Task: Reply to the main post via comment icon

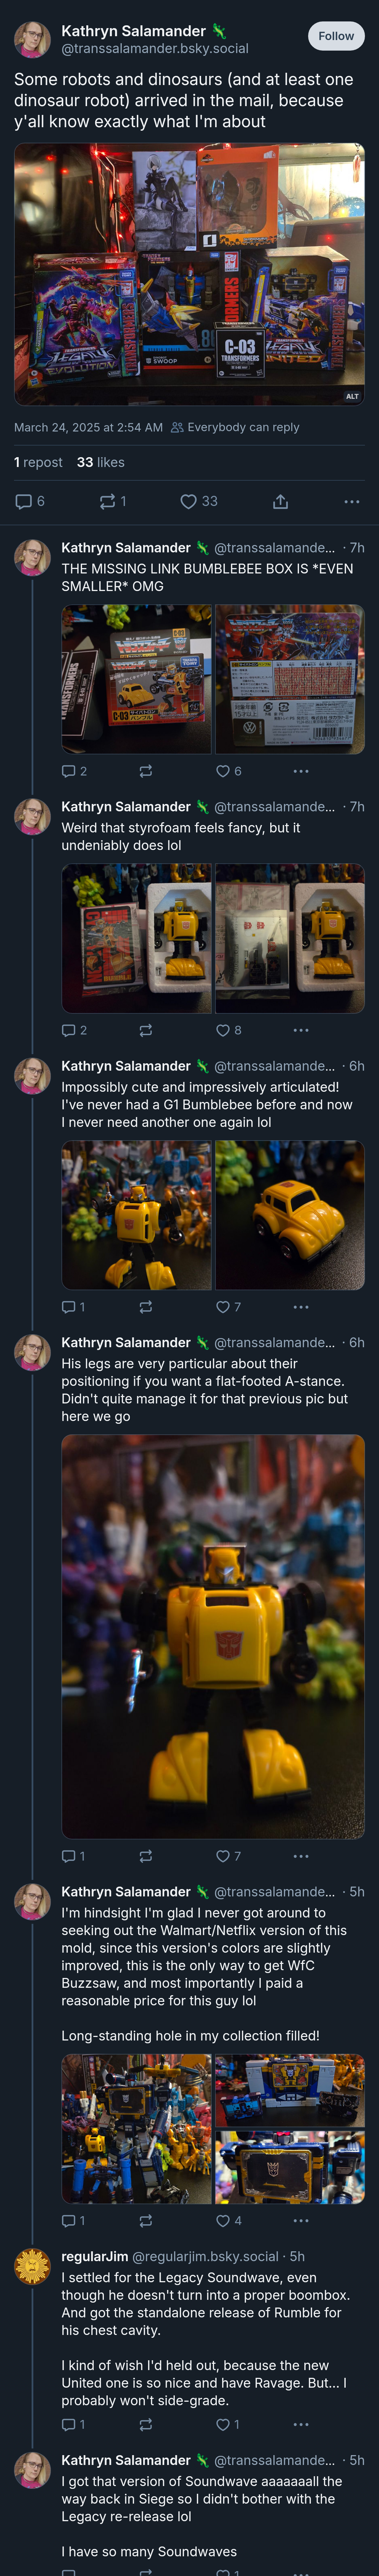Action: pyautogui.click(x=30, y=501)
